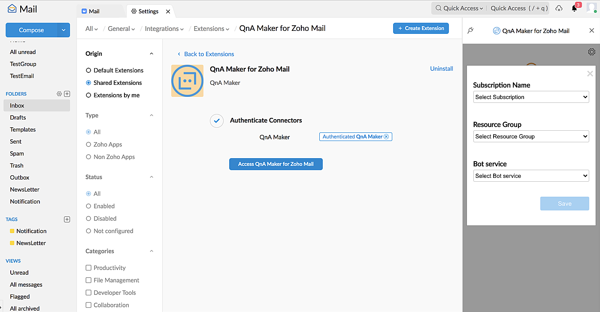Viewport: 600px width, 312px height.
Task: Click the yellow NewsLetter tag icon
Action: point(12,243)
